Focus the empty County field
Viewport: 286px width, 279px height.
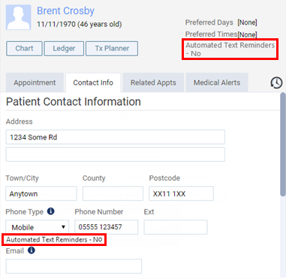[113, 193]
